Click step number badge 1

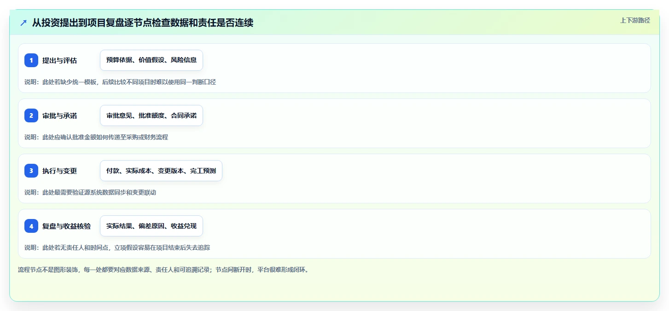[x=31, y=60]
